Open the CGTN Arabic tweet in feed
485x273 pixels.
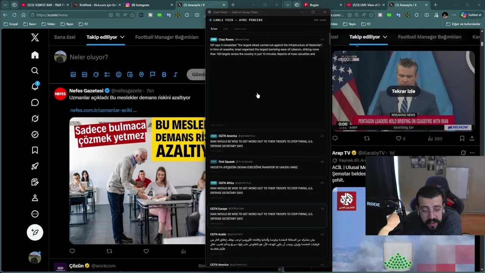[267, 244]
